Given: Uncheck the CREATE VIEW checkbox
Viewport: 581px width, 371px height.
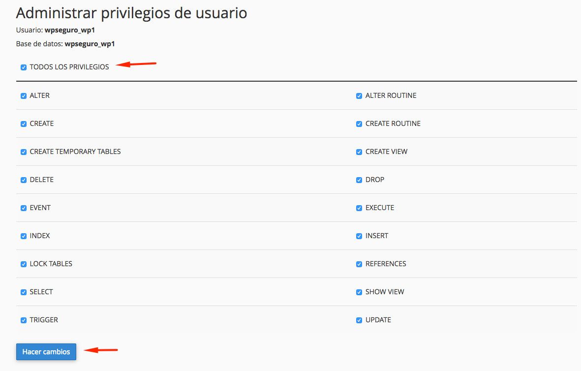Looking at the screenshot, I should coord(359,152).
